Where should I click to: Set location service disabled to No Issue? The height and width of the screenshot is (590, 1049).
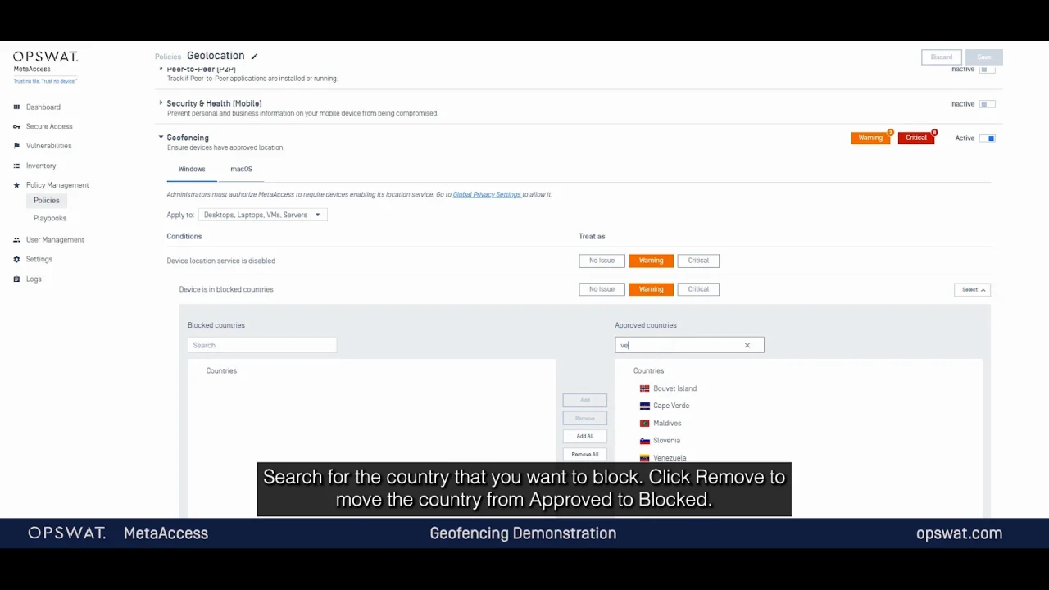602,261
